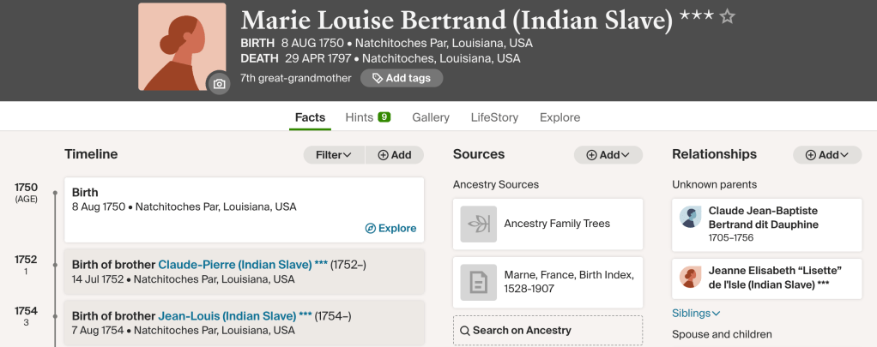The image size is (877, 347).
Task: Open the LifeStory tab
Action: click(x=494, y=117)
